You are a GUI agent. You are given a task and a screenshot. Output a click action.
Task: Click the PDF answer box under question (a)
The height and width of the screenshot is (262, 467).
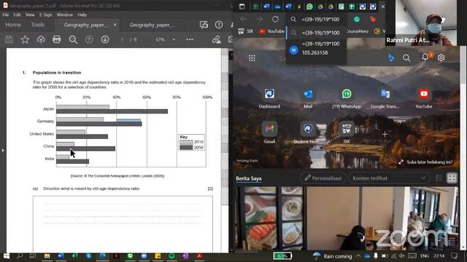pyautogui.click(x=123, y=223)
